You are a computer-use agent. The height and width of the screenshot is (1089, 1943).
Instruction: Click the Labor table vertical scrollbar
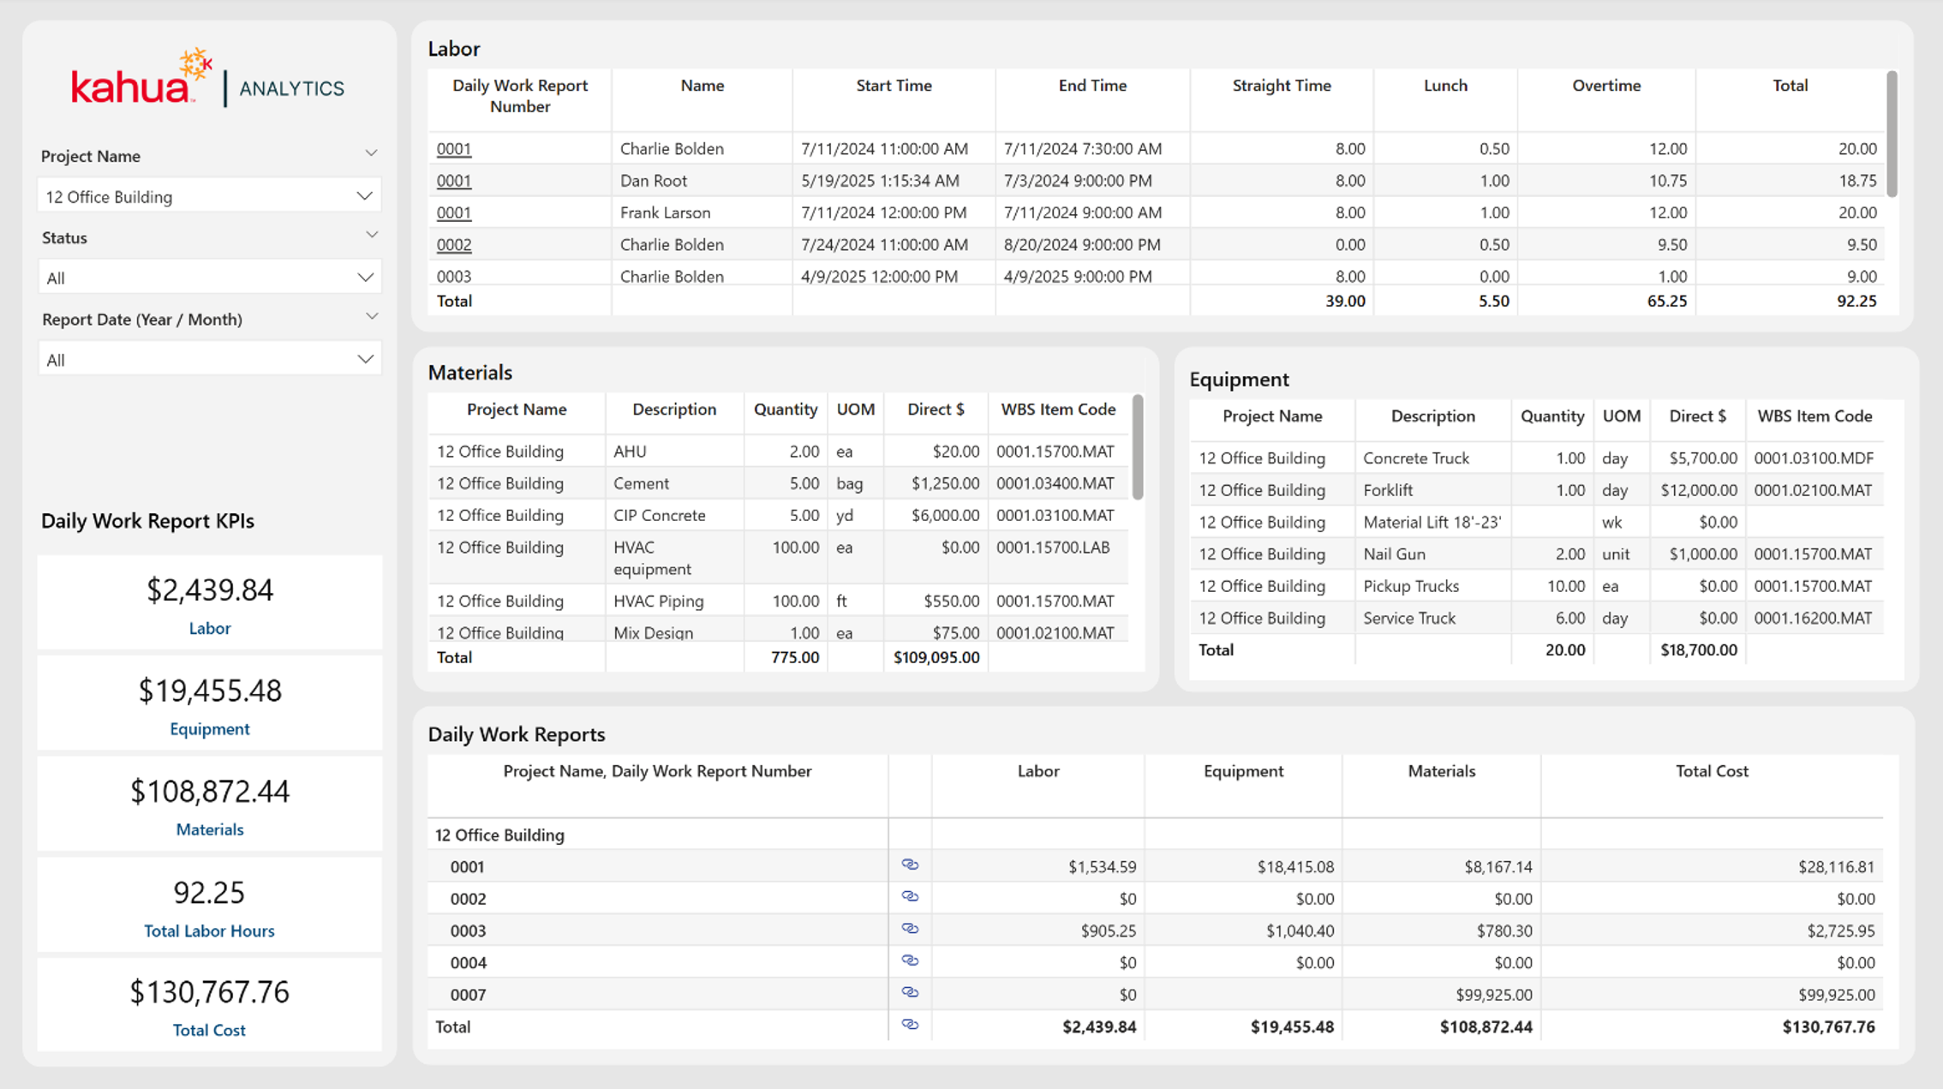click(1892, 134)
